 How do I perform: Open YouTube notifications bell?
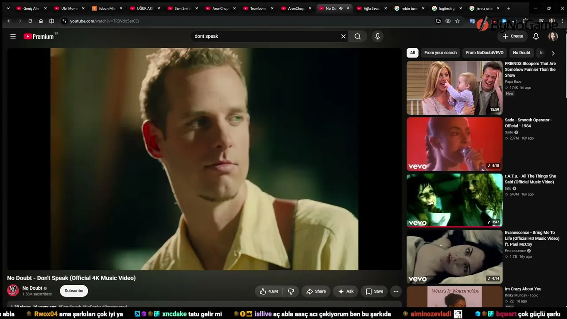536,36
